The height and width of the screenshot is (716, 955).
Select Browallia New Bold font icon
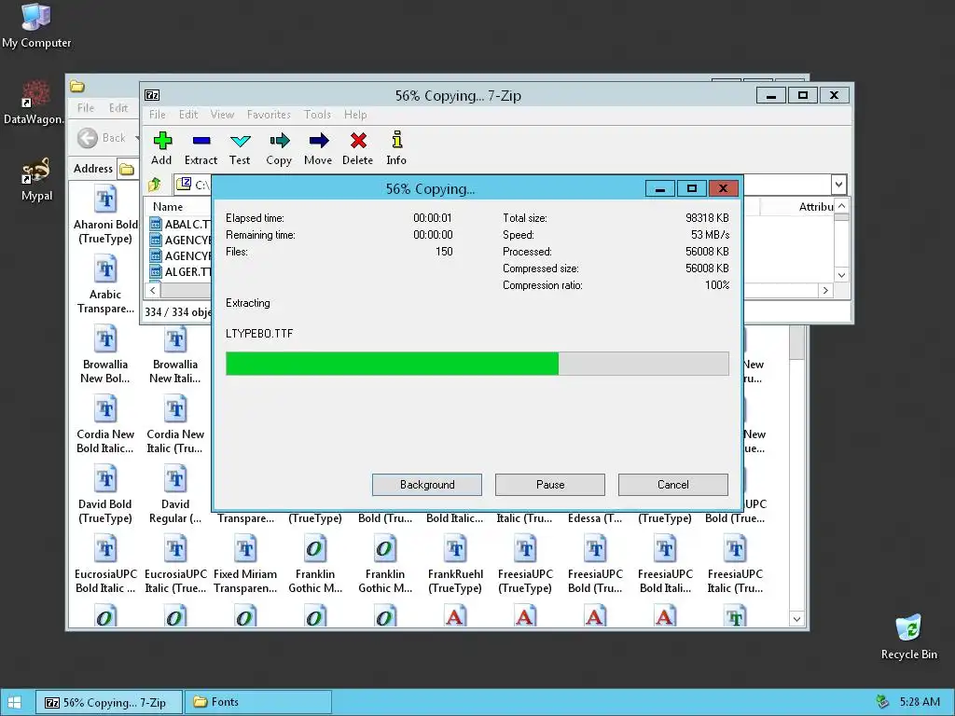click(105, 355)
